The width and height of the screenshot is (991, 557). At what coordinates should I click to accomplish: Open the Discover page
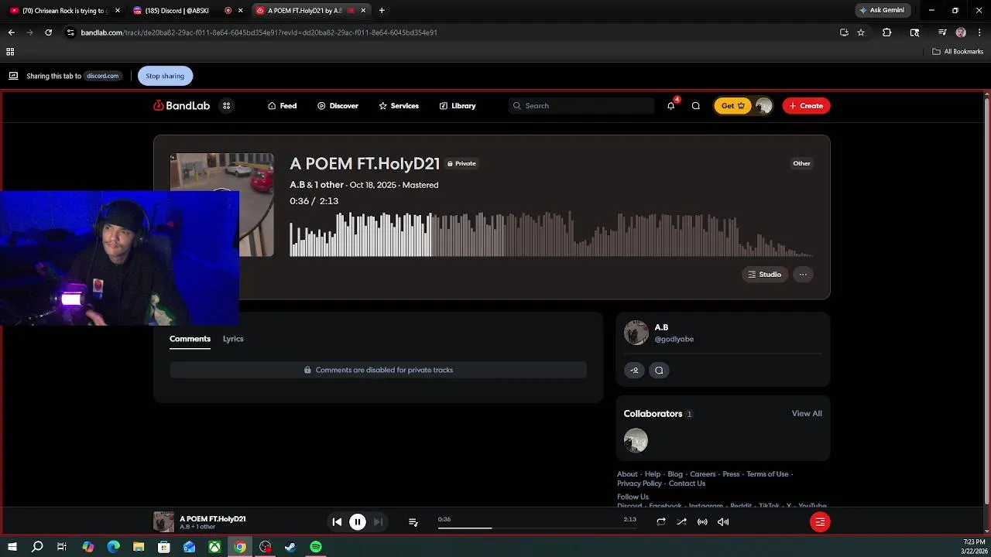click(338, 106)
